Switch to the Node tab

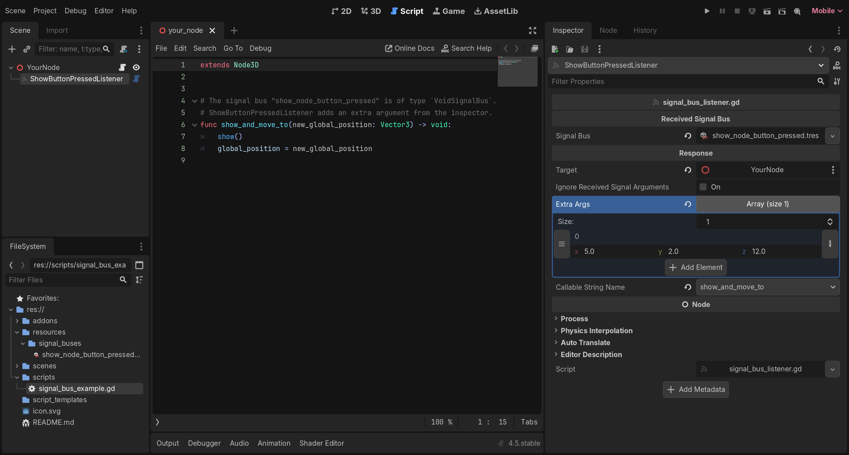608,31
